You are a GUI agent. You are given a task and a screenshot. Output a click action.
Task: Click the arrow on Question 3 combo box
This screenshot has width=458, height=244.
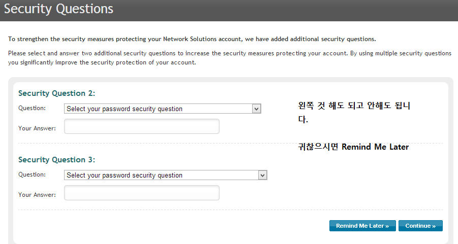(263, 175)
